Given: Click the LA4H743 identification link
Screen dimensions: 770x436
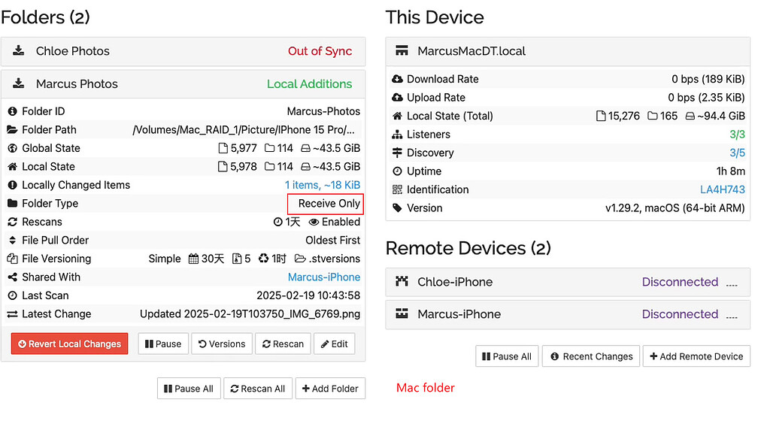Looking at the screenshot, I should point(722,189).
